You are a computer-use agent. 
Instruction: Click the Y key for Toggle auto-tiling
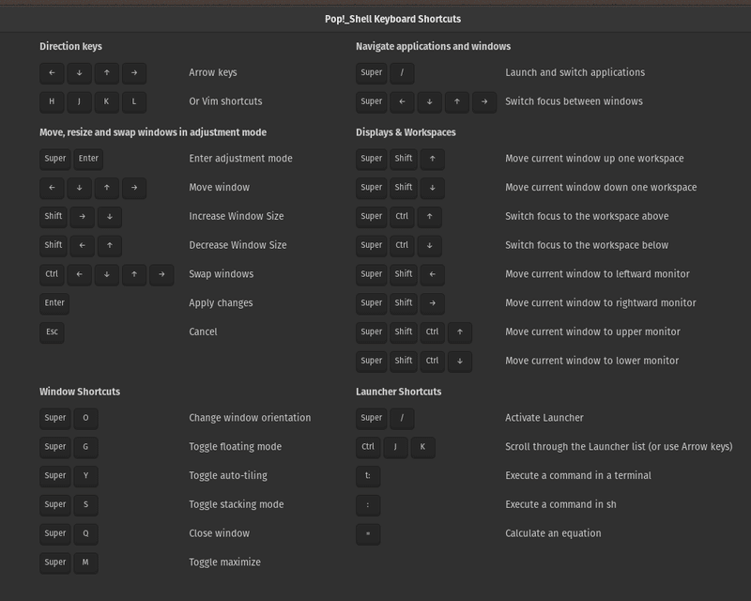[85, 475]
